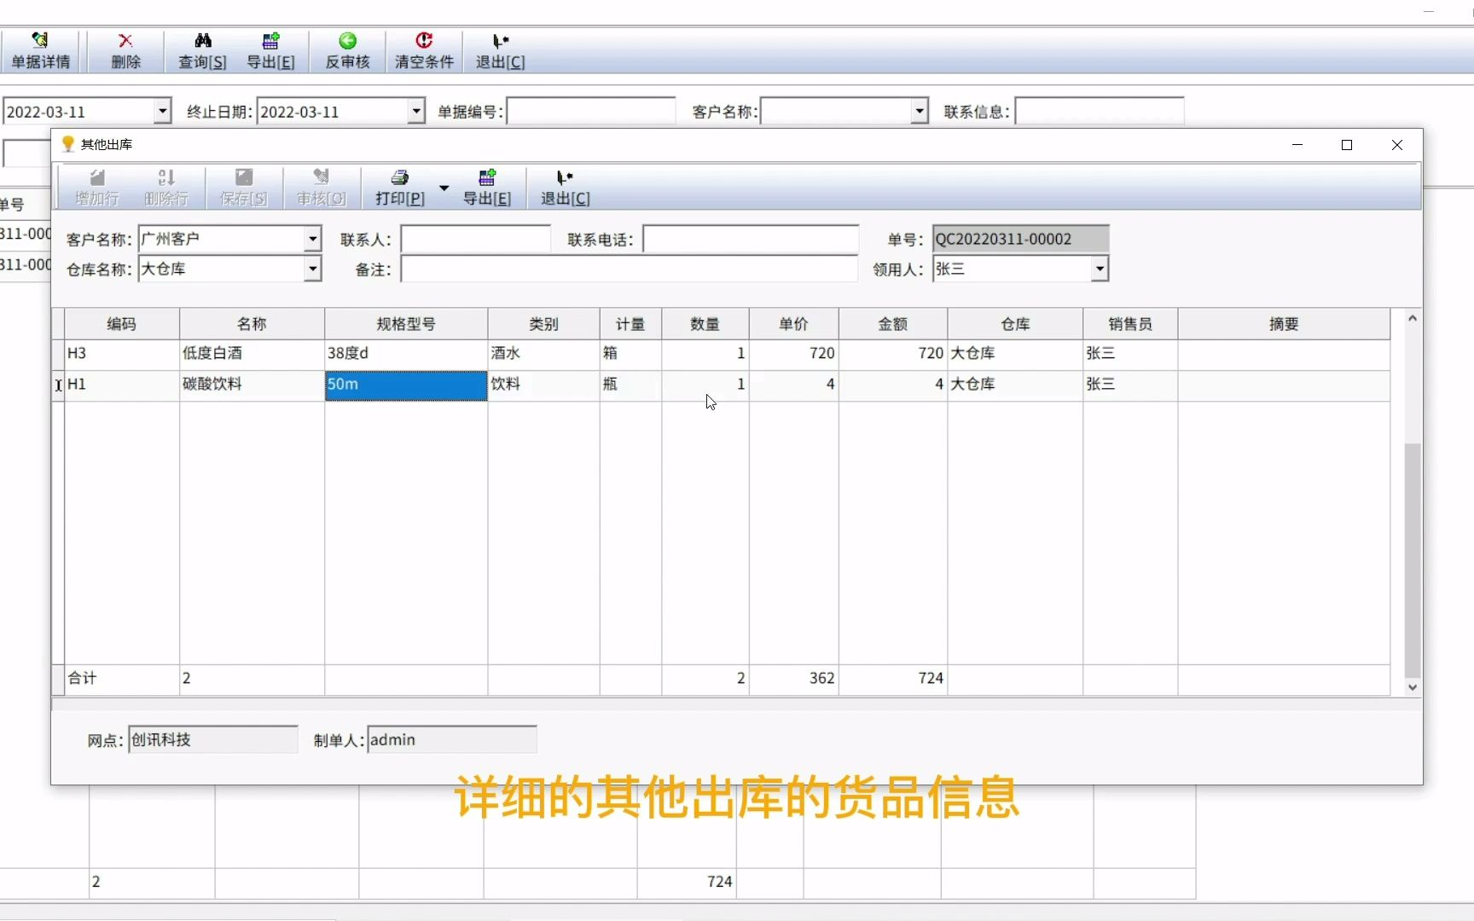Select the H3 code cell

pos(121,353)
